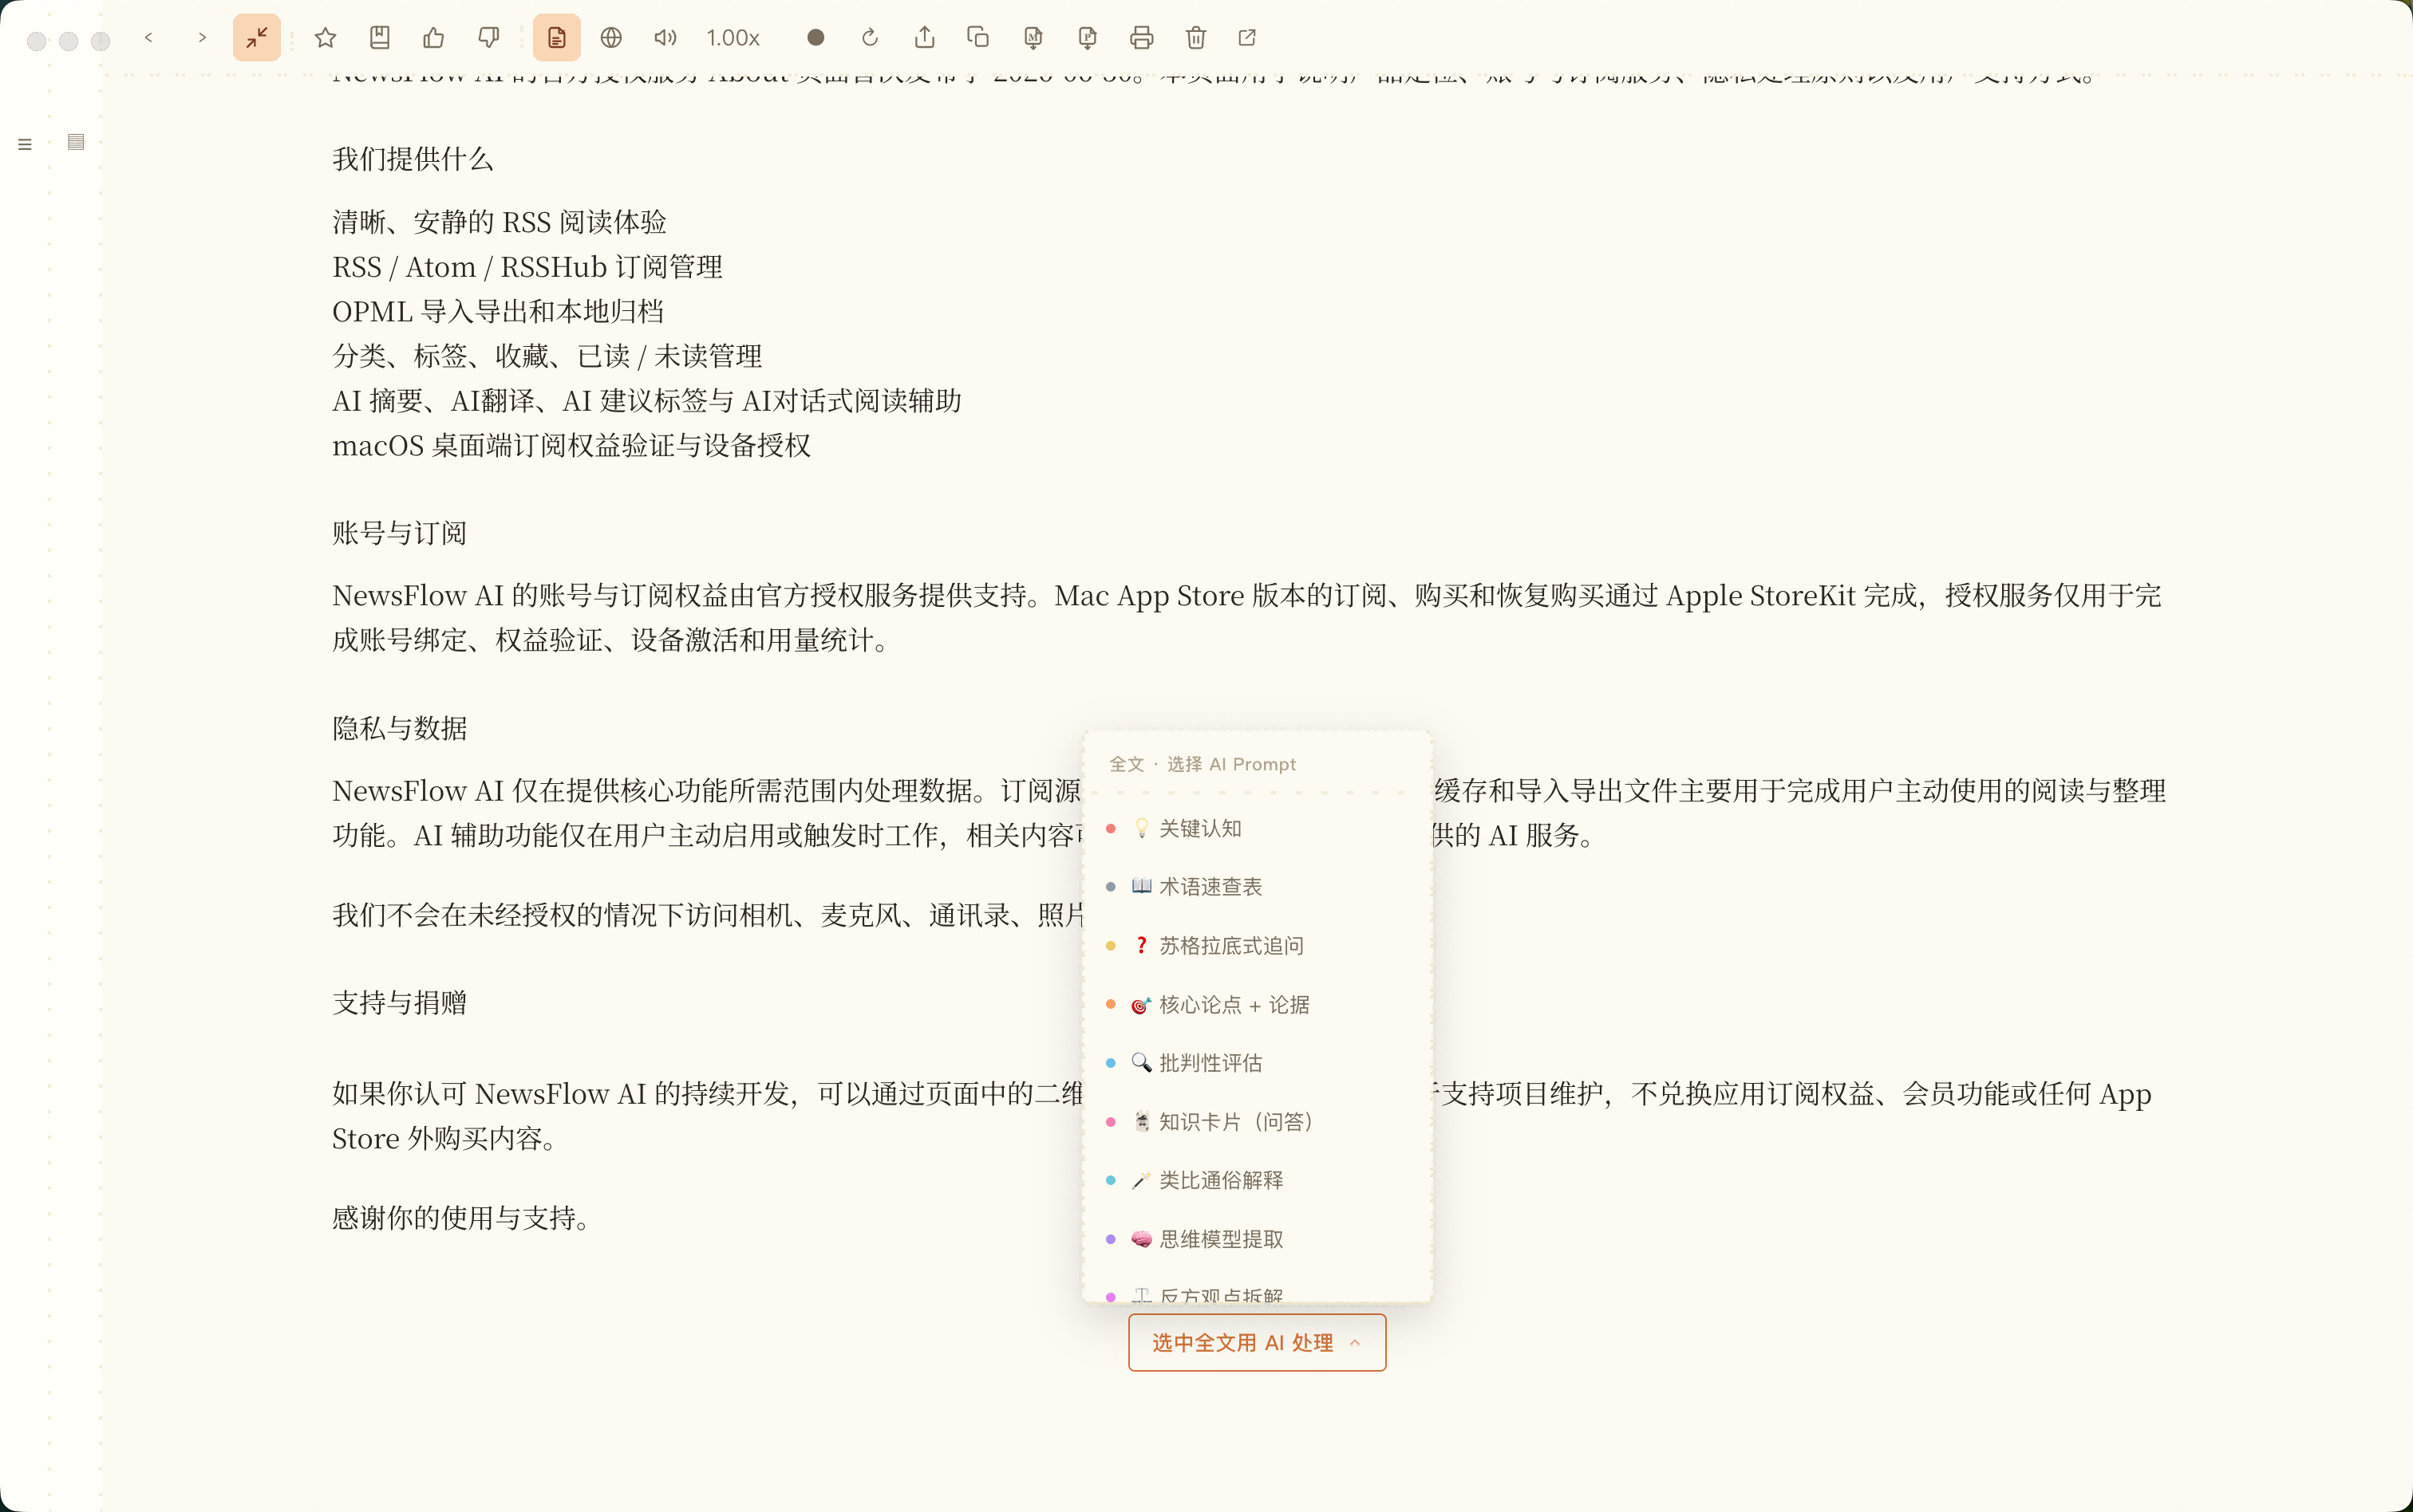Click the line macOS 桌面端订阅权益验证与设备授权
Viewport: 2413px width, 1512px height.
click(571, 446)
